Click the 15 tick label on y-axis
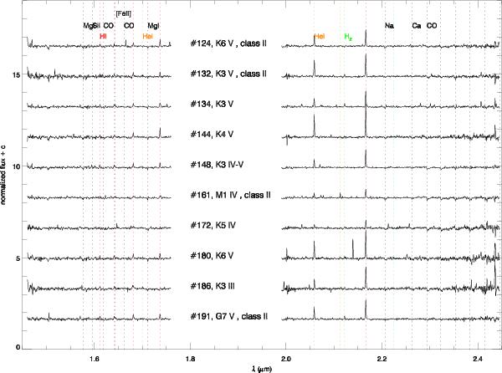502x373 pixels. point(16,75)
